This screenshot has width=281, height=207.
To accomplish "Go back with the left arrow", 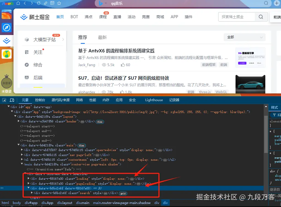I will (x=25, y=3).
